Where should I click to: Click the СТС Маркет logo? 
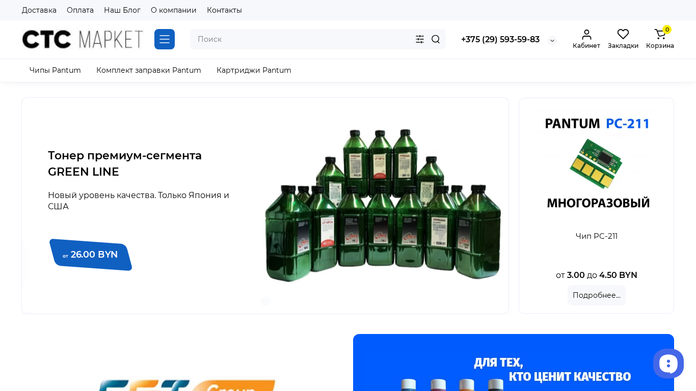(x=83, y=39)
